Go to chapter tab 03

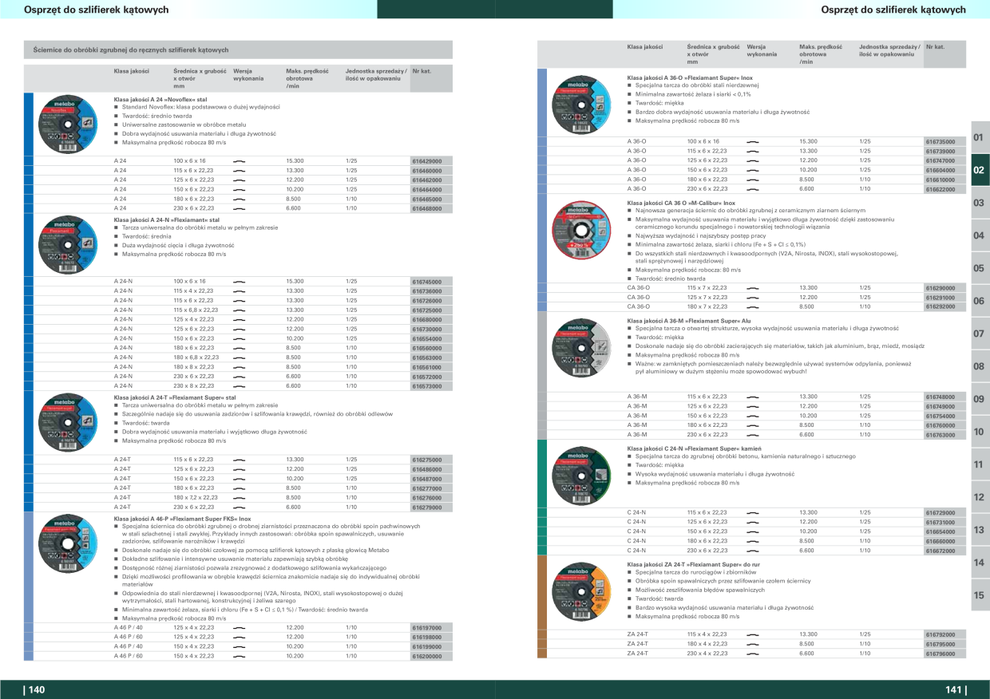(979, 203)
